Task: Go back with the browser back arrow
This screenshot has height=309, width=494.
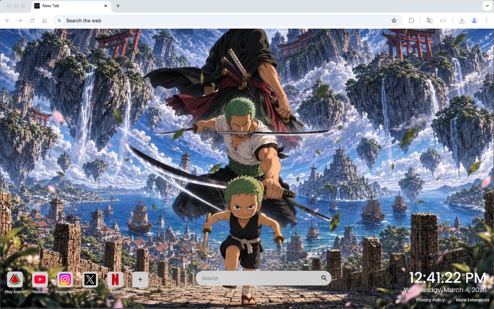Action: pyautogui.click(x=8, y=20)
